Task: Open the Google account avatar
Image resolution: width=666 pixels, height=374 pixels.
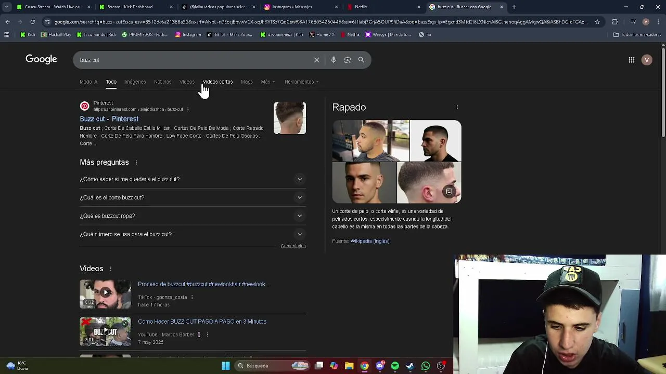Action: point(647,60)
